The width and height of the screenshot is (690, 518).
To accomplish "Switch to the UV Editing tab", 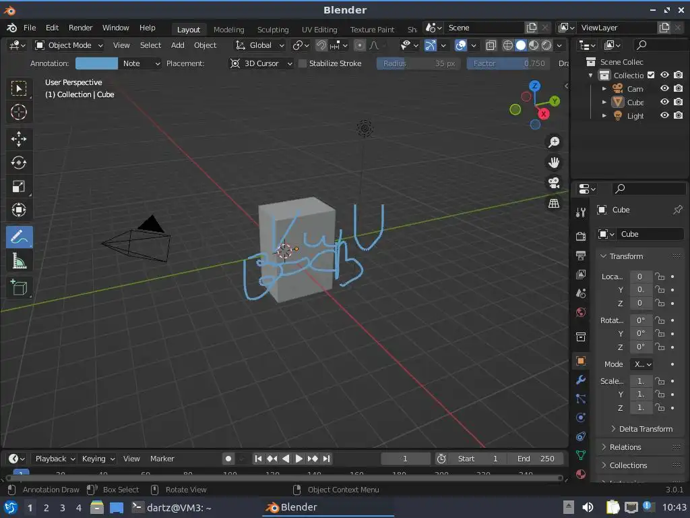I will pyautogui.click(x=319, y=30).
